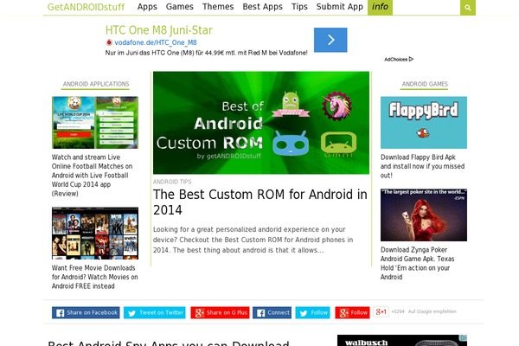Open the GetANDROIDstuff home logo
The width and height of the screenshot is (519, 346).
point(86,7)
